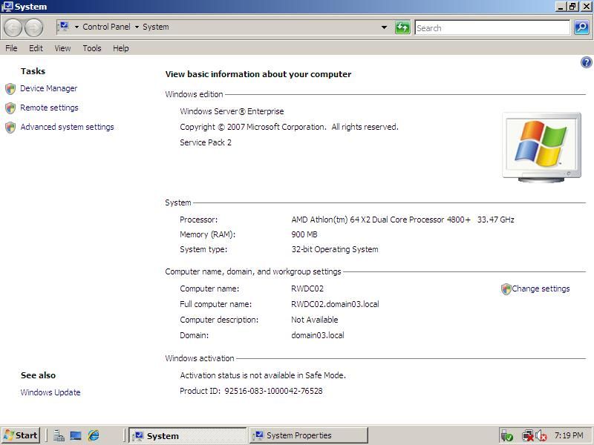Click the muted volume tray icon

(541, 436)
